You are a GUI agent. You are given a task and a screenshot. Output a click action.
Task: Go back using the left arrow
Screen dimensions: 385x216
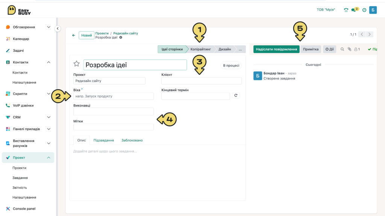[x=74, y=35]
